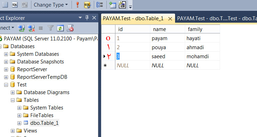The height and width of the screenshot is (137, 257).
Task: Select new-row asterisk header
Action: coord(108,65)
